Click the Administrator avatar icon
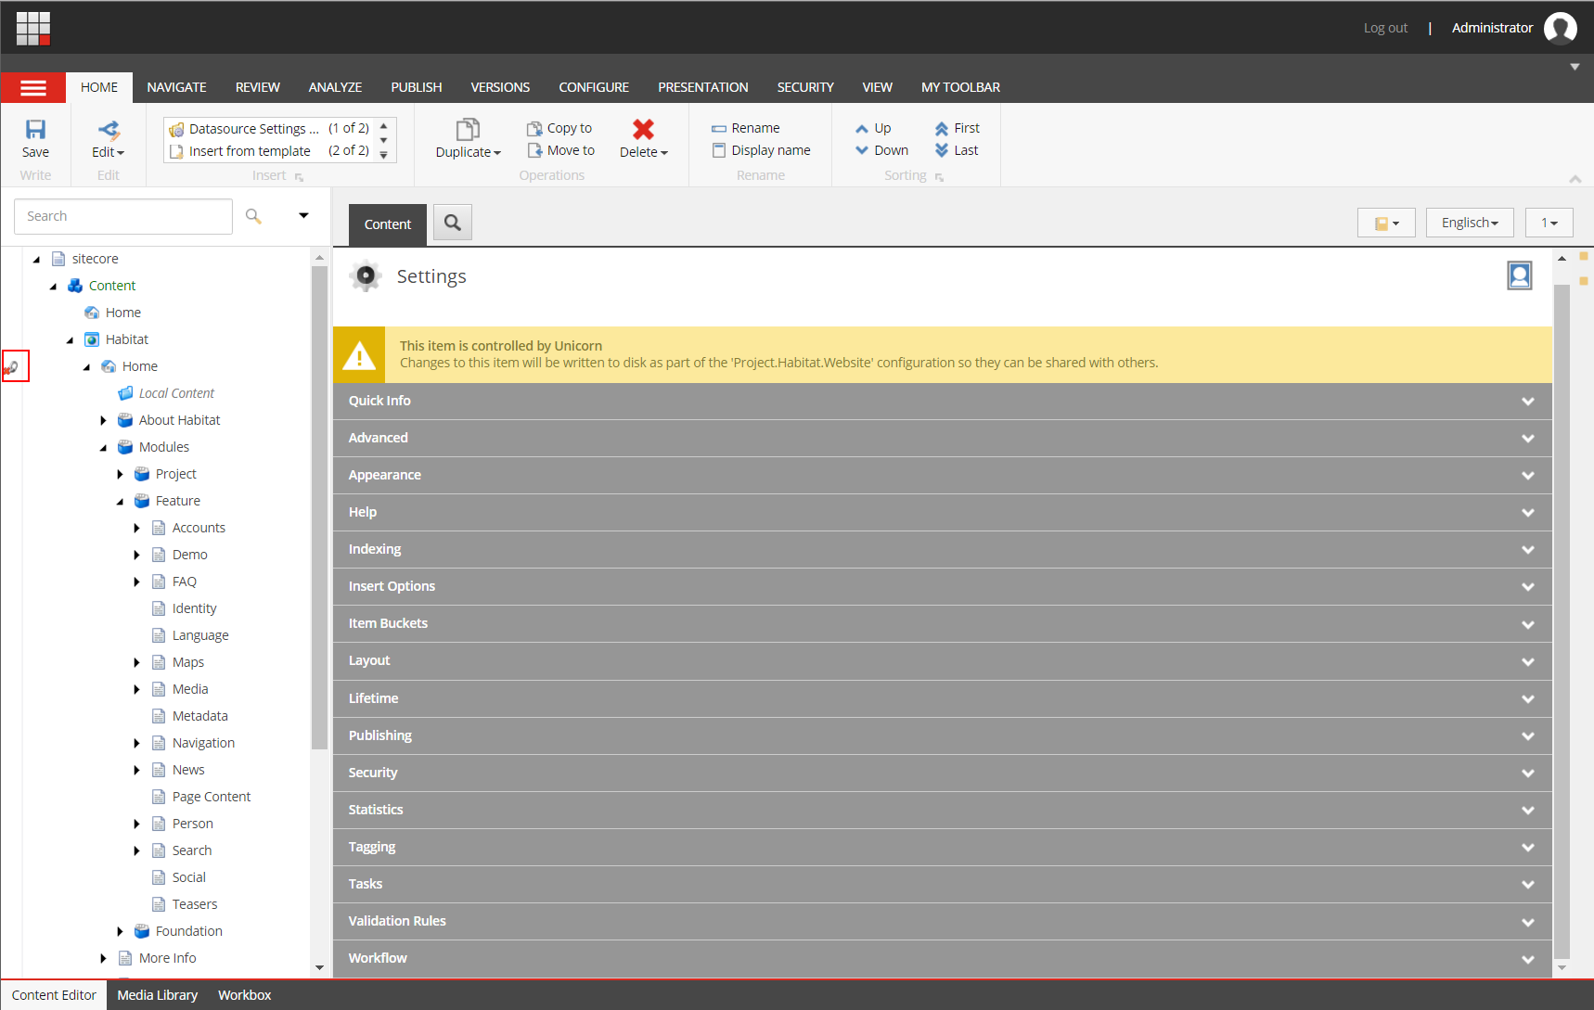This screenshot has height=1010, width=1594. [x=1560, y=28]
